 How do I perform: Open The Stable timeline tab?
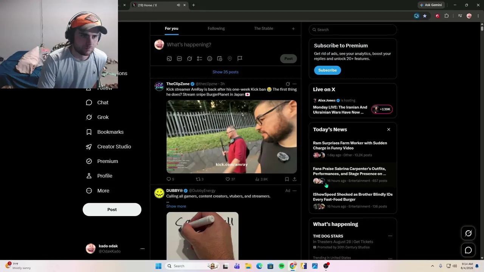tap(264, 29)
